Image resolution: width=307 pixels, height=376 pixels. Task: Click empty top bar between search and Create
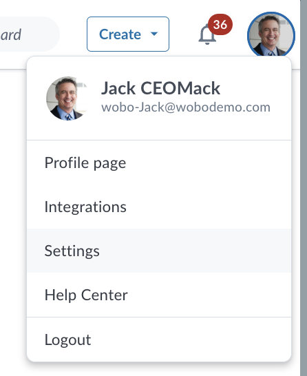click(x=73, y=34)
